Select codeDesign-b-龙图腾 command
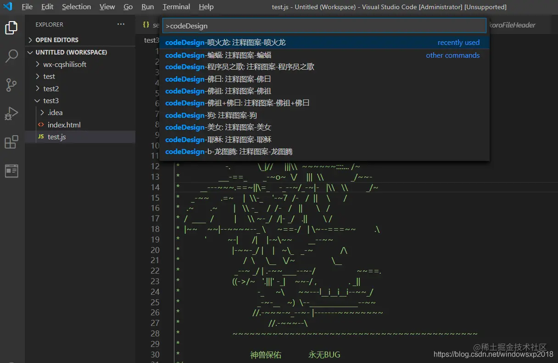Viewport: 558px width, 363px height. [x=324, y=152]
